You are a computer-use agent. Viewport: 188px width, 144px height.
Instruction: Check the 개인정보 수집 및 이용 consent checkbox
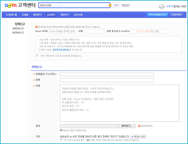click(x=37, y=56)
